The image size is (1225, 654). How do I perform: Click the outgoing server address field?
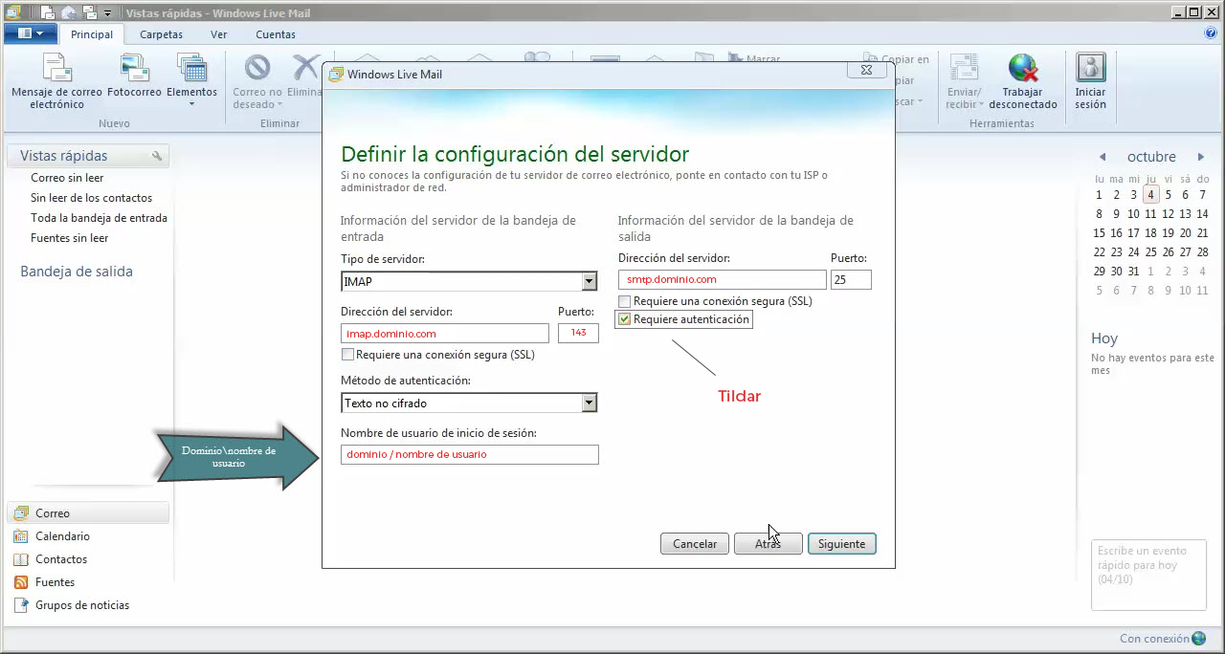click(722, 279)
